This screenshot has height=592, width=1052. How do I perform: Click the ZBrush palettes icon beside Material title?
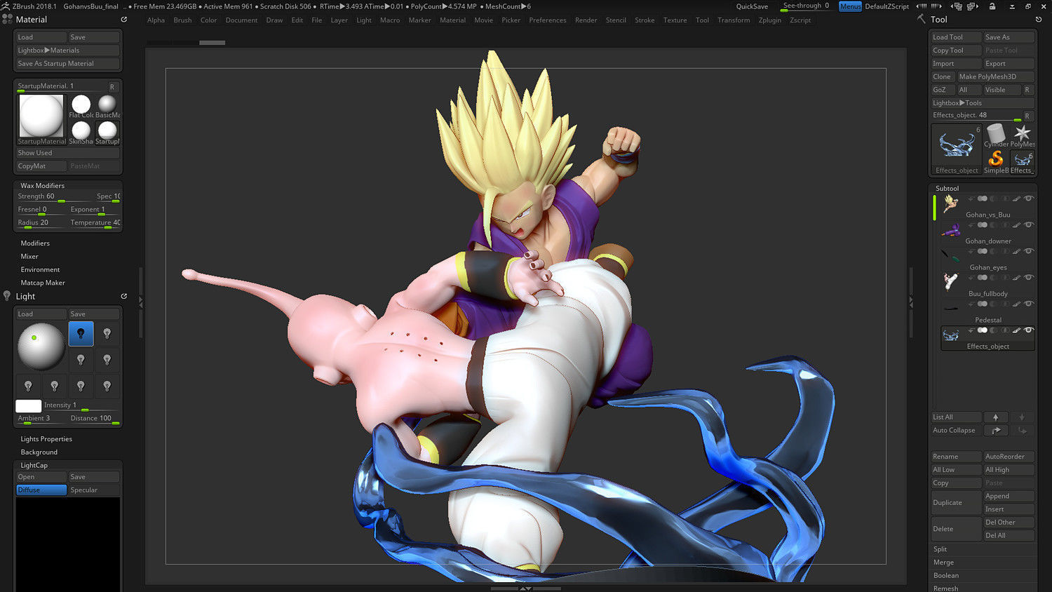click(7, 19)
